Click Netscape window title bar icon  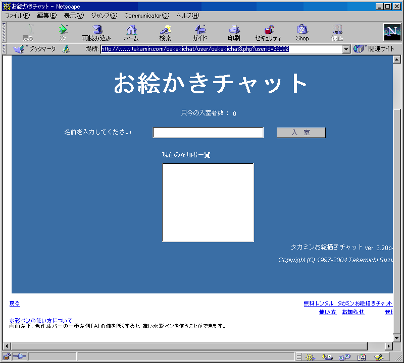click(x=7, y=7)
